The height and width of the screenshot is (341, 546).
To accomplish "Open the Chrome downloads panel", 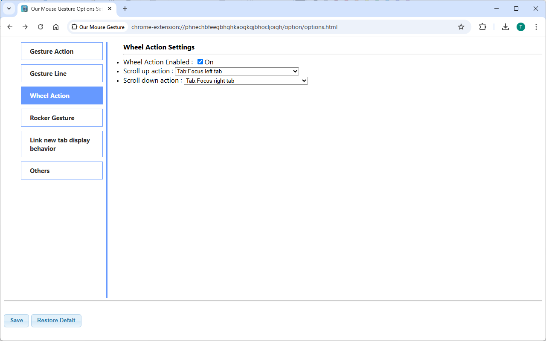I will (505, 27).
